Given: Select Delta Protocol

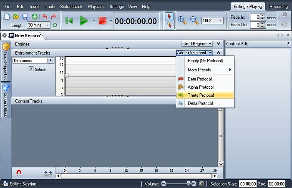Looking at the screenshot, I should click(205, 103).
